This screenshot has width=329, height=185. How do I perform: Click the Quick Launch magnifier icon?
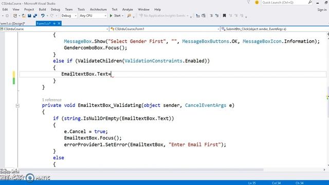(310, 2)
